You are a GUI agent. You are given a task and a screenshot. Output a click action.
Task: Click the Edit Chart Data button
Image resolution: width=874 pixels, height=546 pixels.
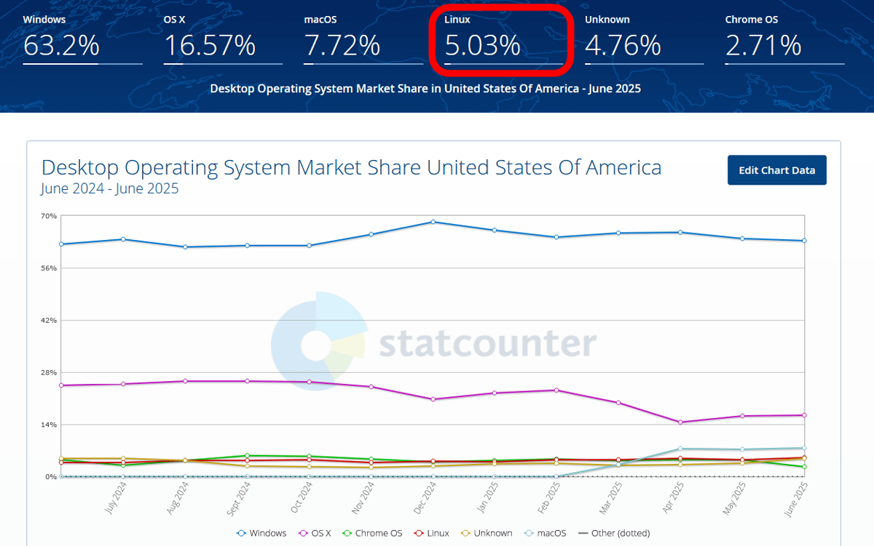tap(777, 170)
